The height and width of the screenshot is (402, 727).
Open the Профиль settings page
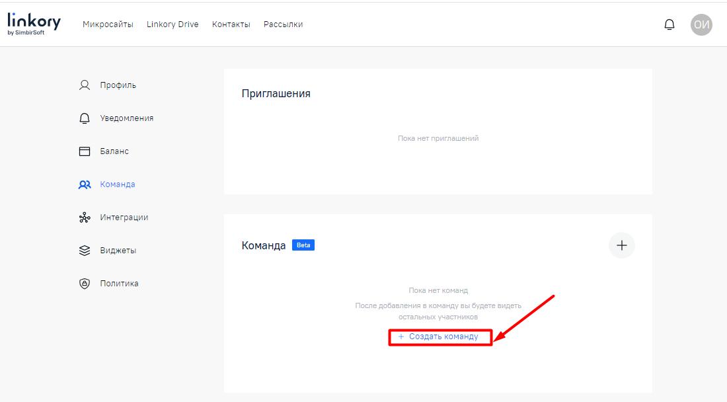pos(118,85)
